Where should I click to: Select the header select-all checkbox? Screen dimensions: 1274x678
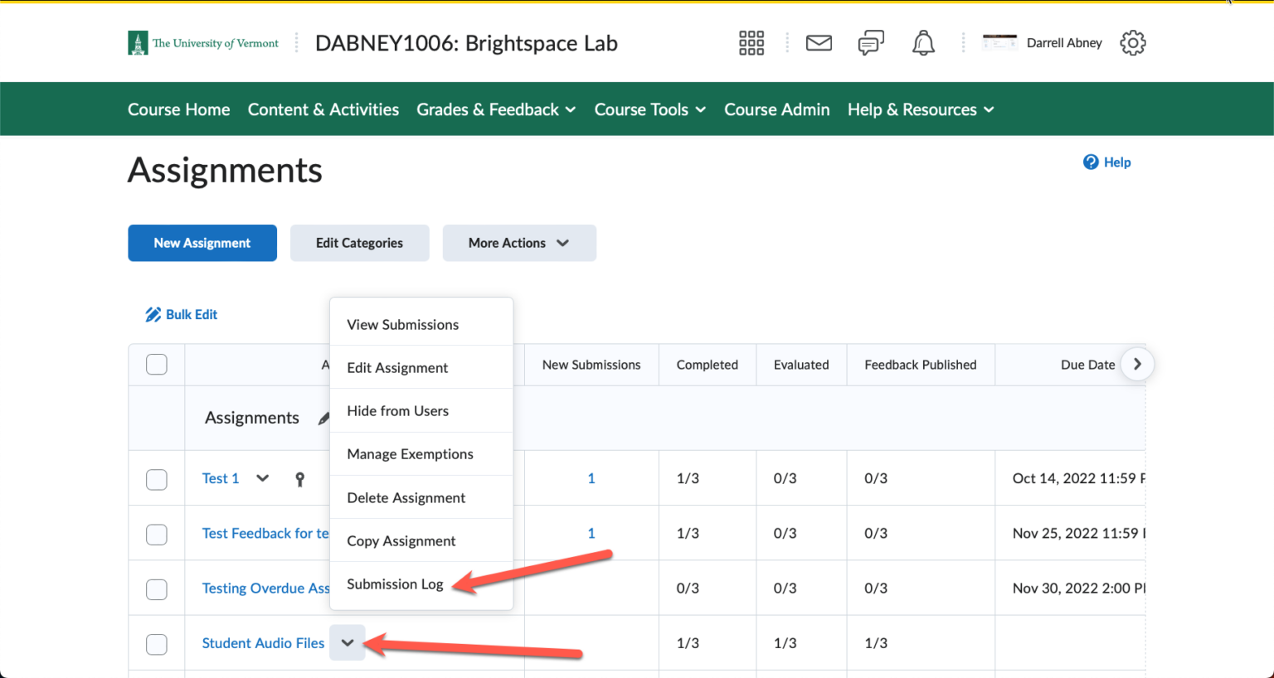[x=156, y=364]
